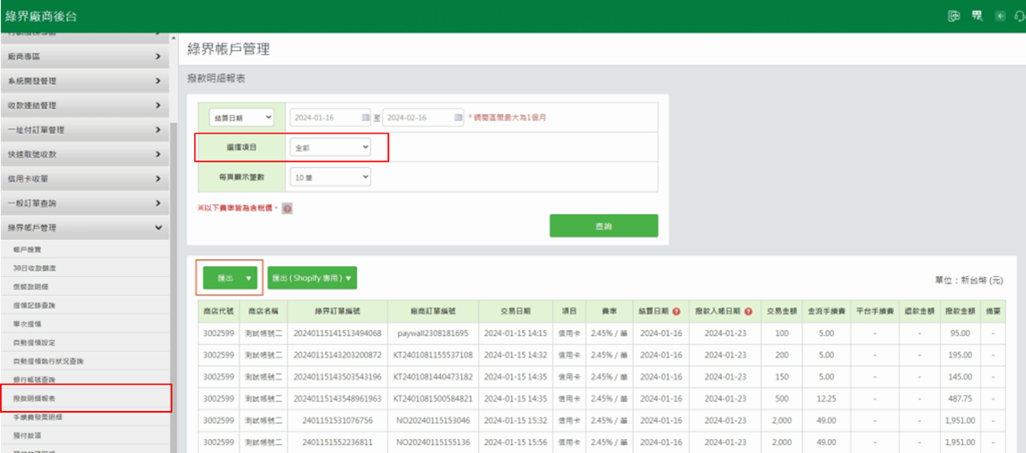Open the end date calendar icon

tap(458, 117)
